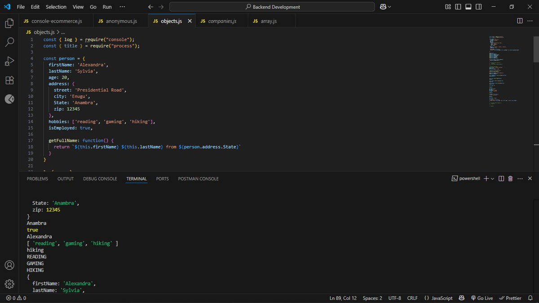The image size is (539, 303).
Task: Open errors and warnings status item
Action: (x=16, y=298)
